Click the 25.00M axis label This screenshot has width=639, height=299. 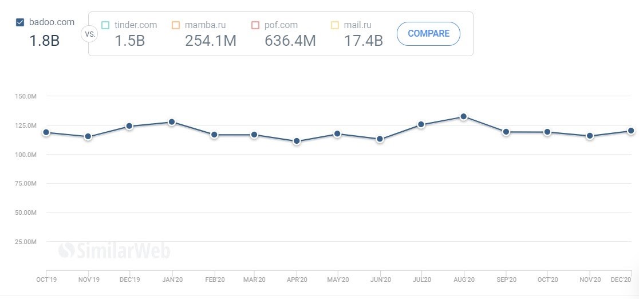click(25, 242)
